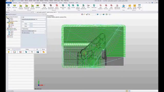
Task: Select the Řídicí křivka operation icon
Action: (x=69, y=7)
